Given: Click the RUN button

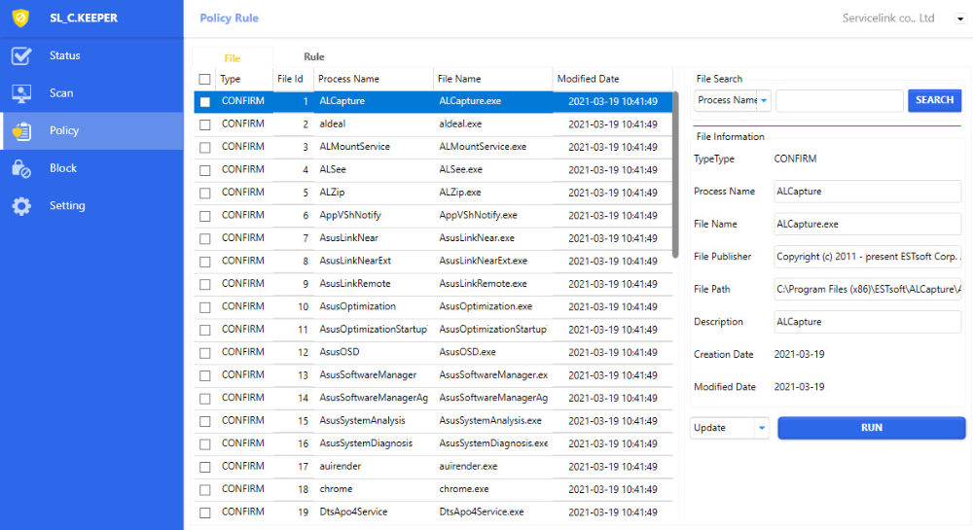Looking at the screenshot, I should click(871, 428).
